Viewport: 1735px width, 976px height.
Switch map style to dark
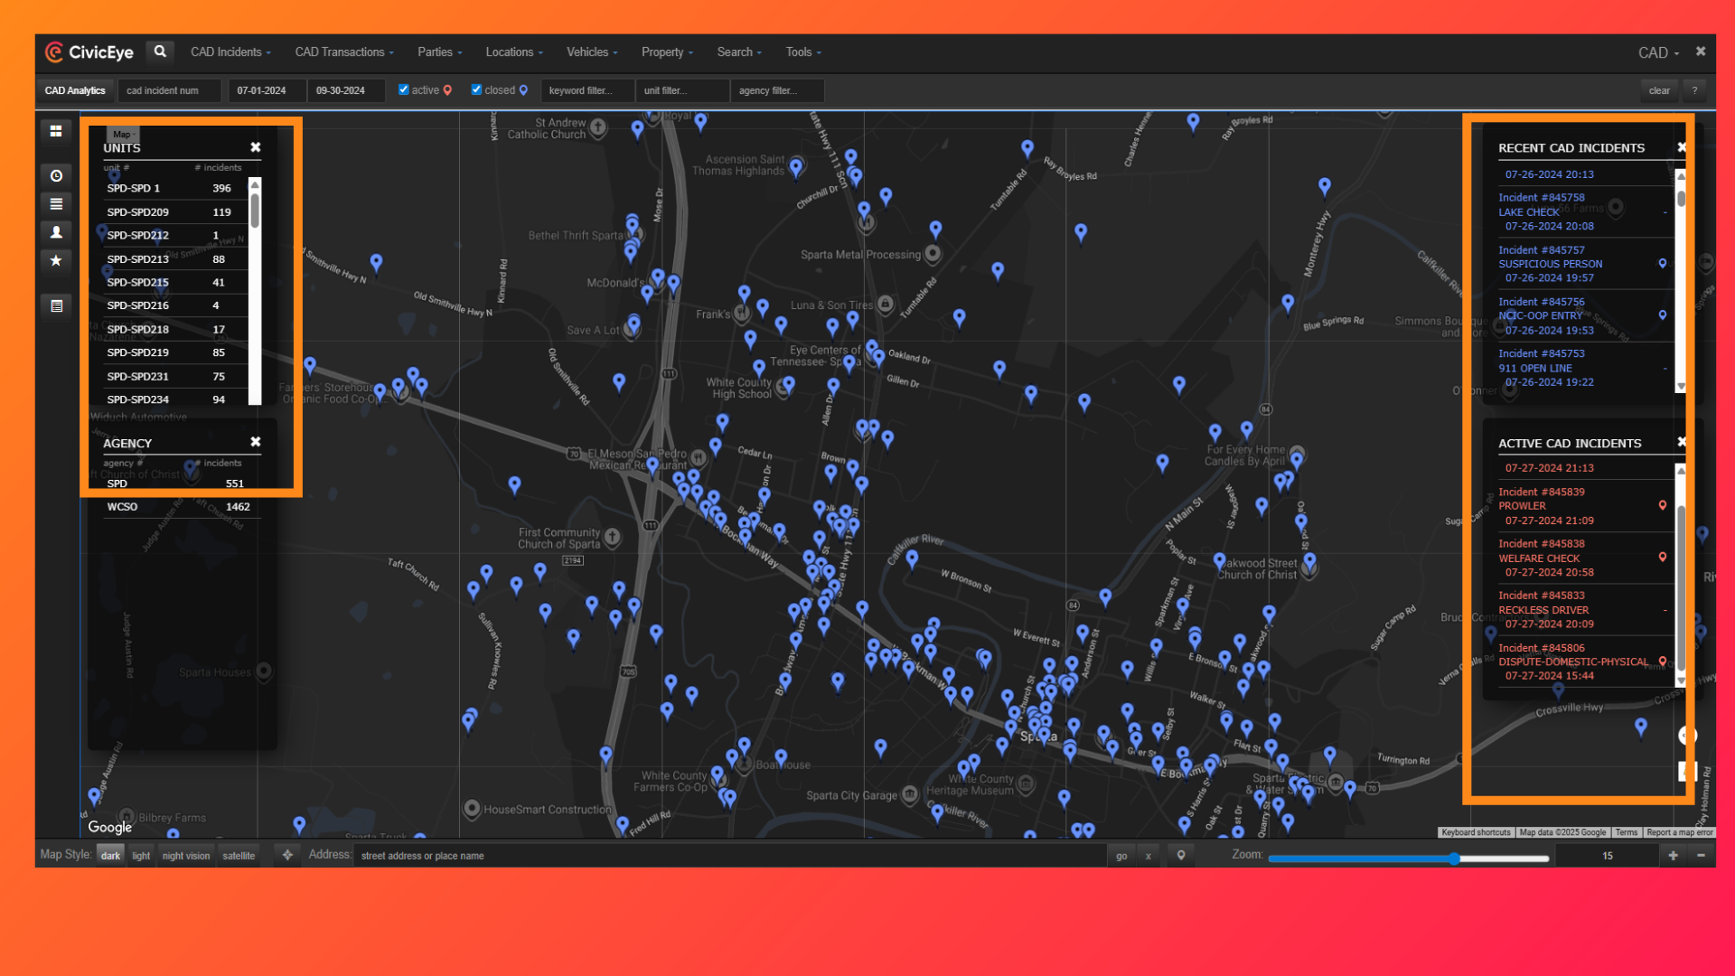click(110, 856)
